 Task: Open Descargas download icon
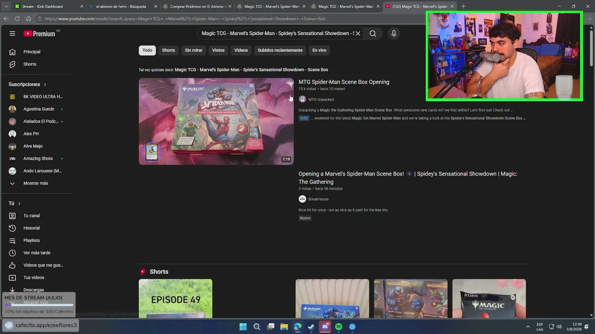click(x=13, y=290)
